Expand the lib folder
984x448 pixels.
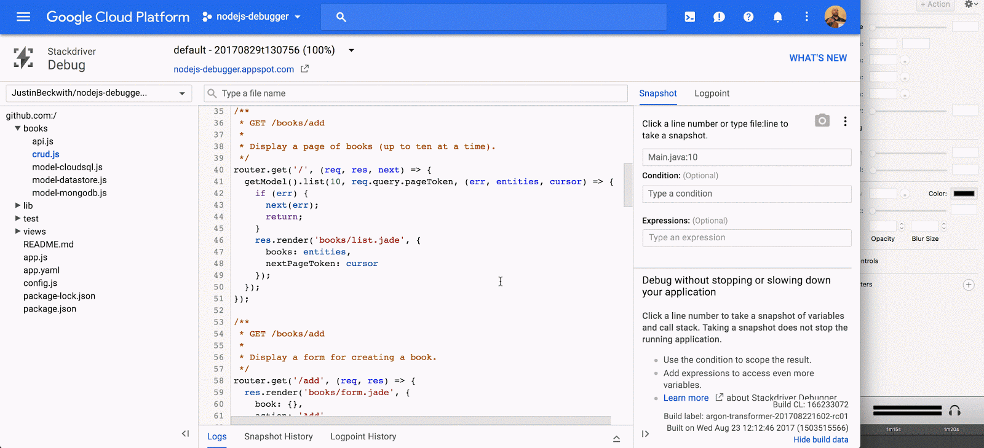coord(18,206)
